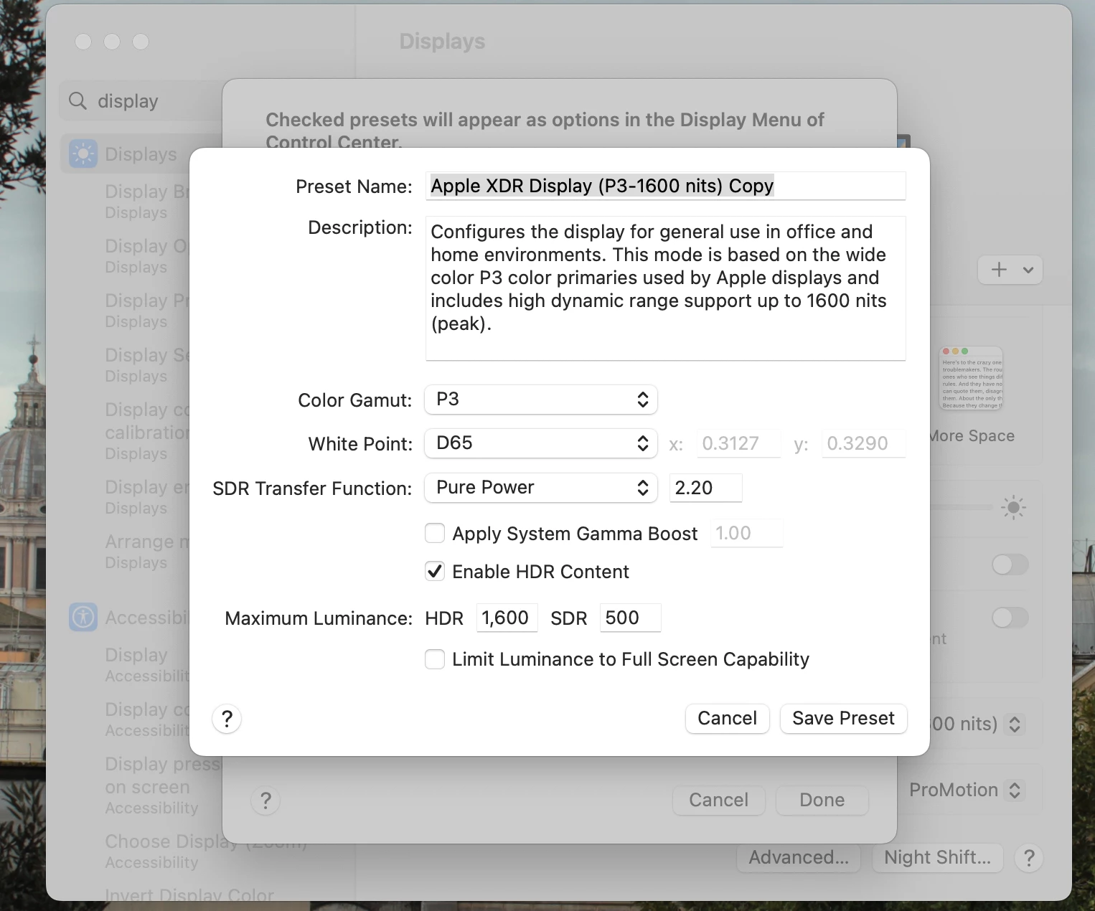Toggle the first switch below brightness

tap(1010, 565)
